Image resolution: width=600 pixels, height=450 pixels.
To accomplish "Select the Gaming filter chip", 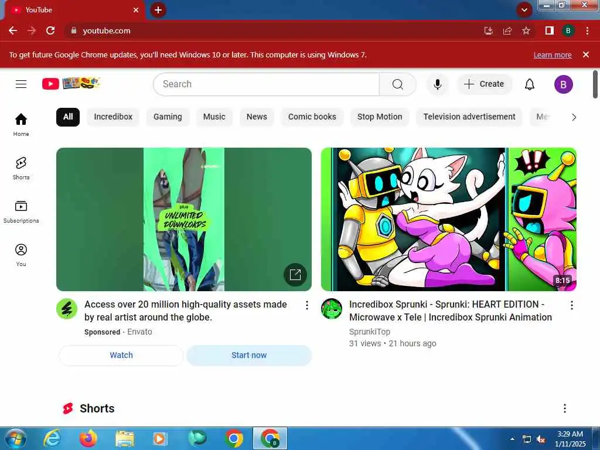I will click(168, 117).
